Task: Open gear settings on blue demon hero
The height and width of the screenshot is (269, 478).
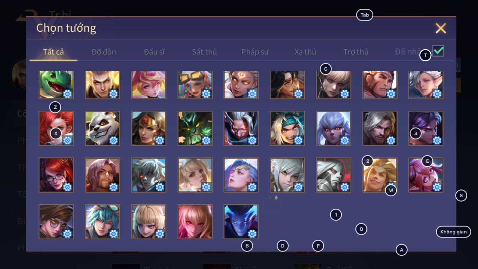Action: point(252,234)
